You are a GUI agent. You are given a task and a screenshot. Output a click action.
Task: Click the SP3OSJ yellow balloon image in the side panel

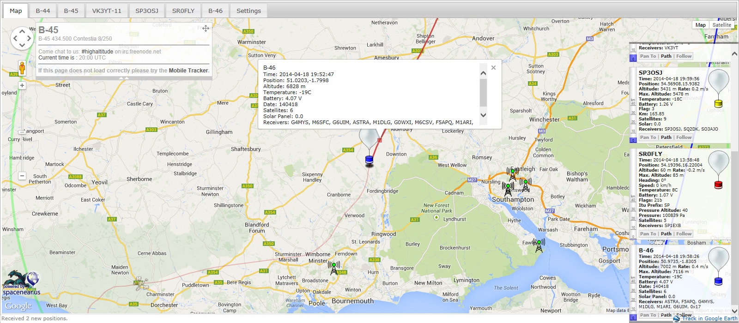tap(718, 88)
